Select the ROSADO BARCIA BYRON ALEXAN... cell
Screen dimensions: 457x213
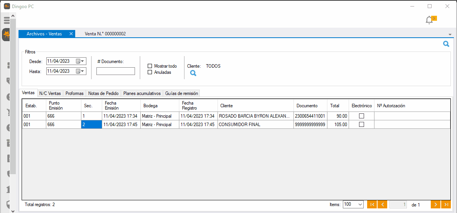tap(256, 116)
